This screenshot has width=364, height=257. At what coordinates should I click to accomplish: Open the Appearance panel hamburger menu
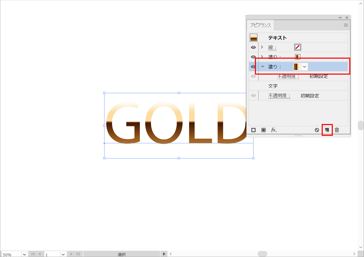coord(346,25)
